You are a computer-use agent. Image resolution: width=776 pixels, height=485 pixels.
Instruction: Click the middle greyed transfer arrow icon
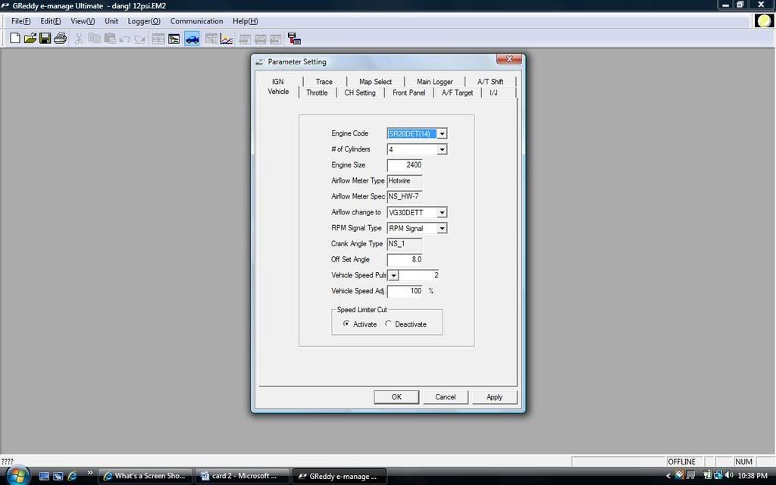261,39
